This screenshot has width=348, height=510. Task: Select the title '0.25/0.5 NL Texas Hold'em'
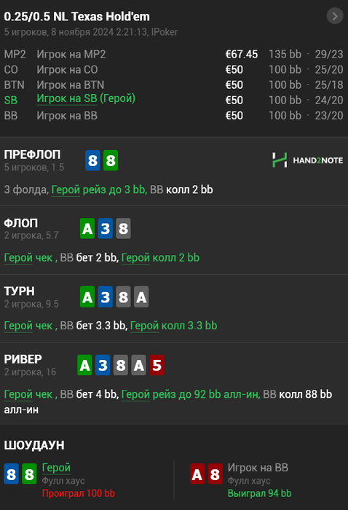[76, 16]
